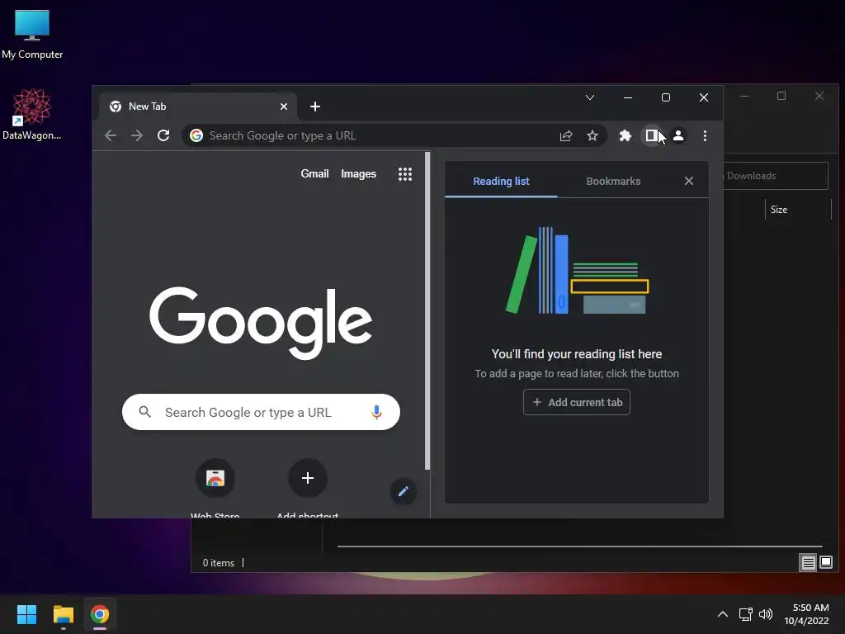Click the Add current tab button
This screenshot has height=634, width=845.
coord(577,402)
